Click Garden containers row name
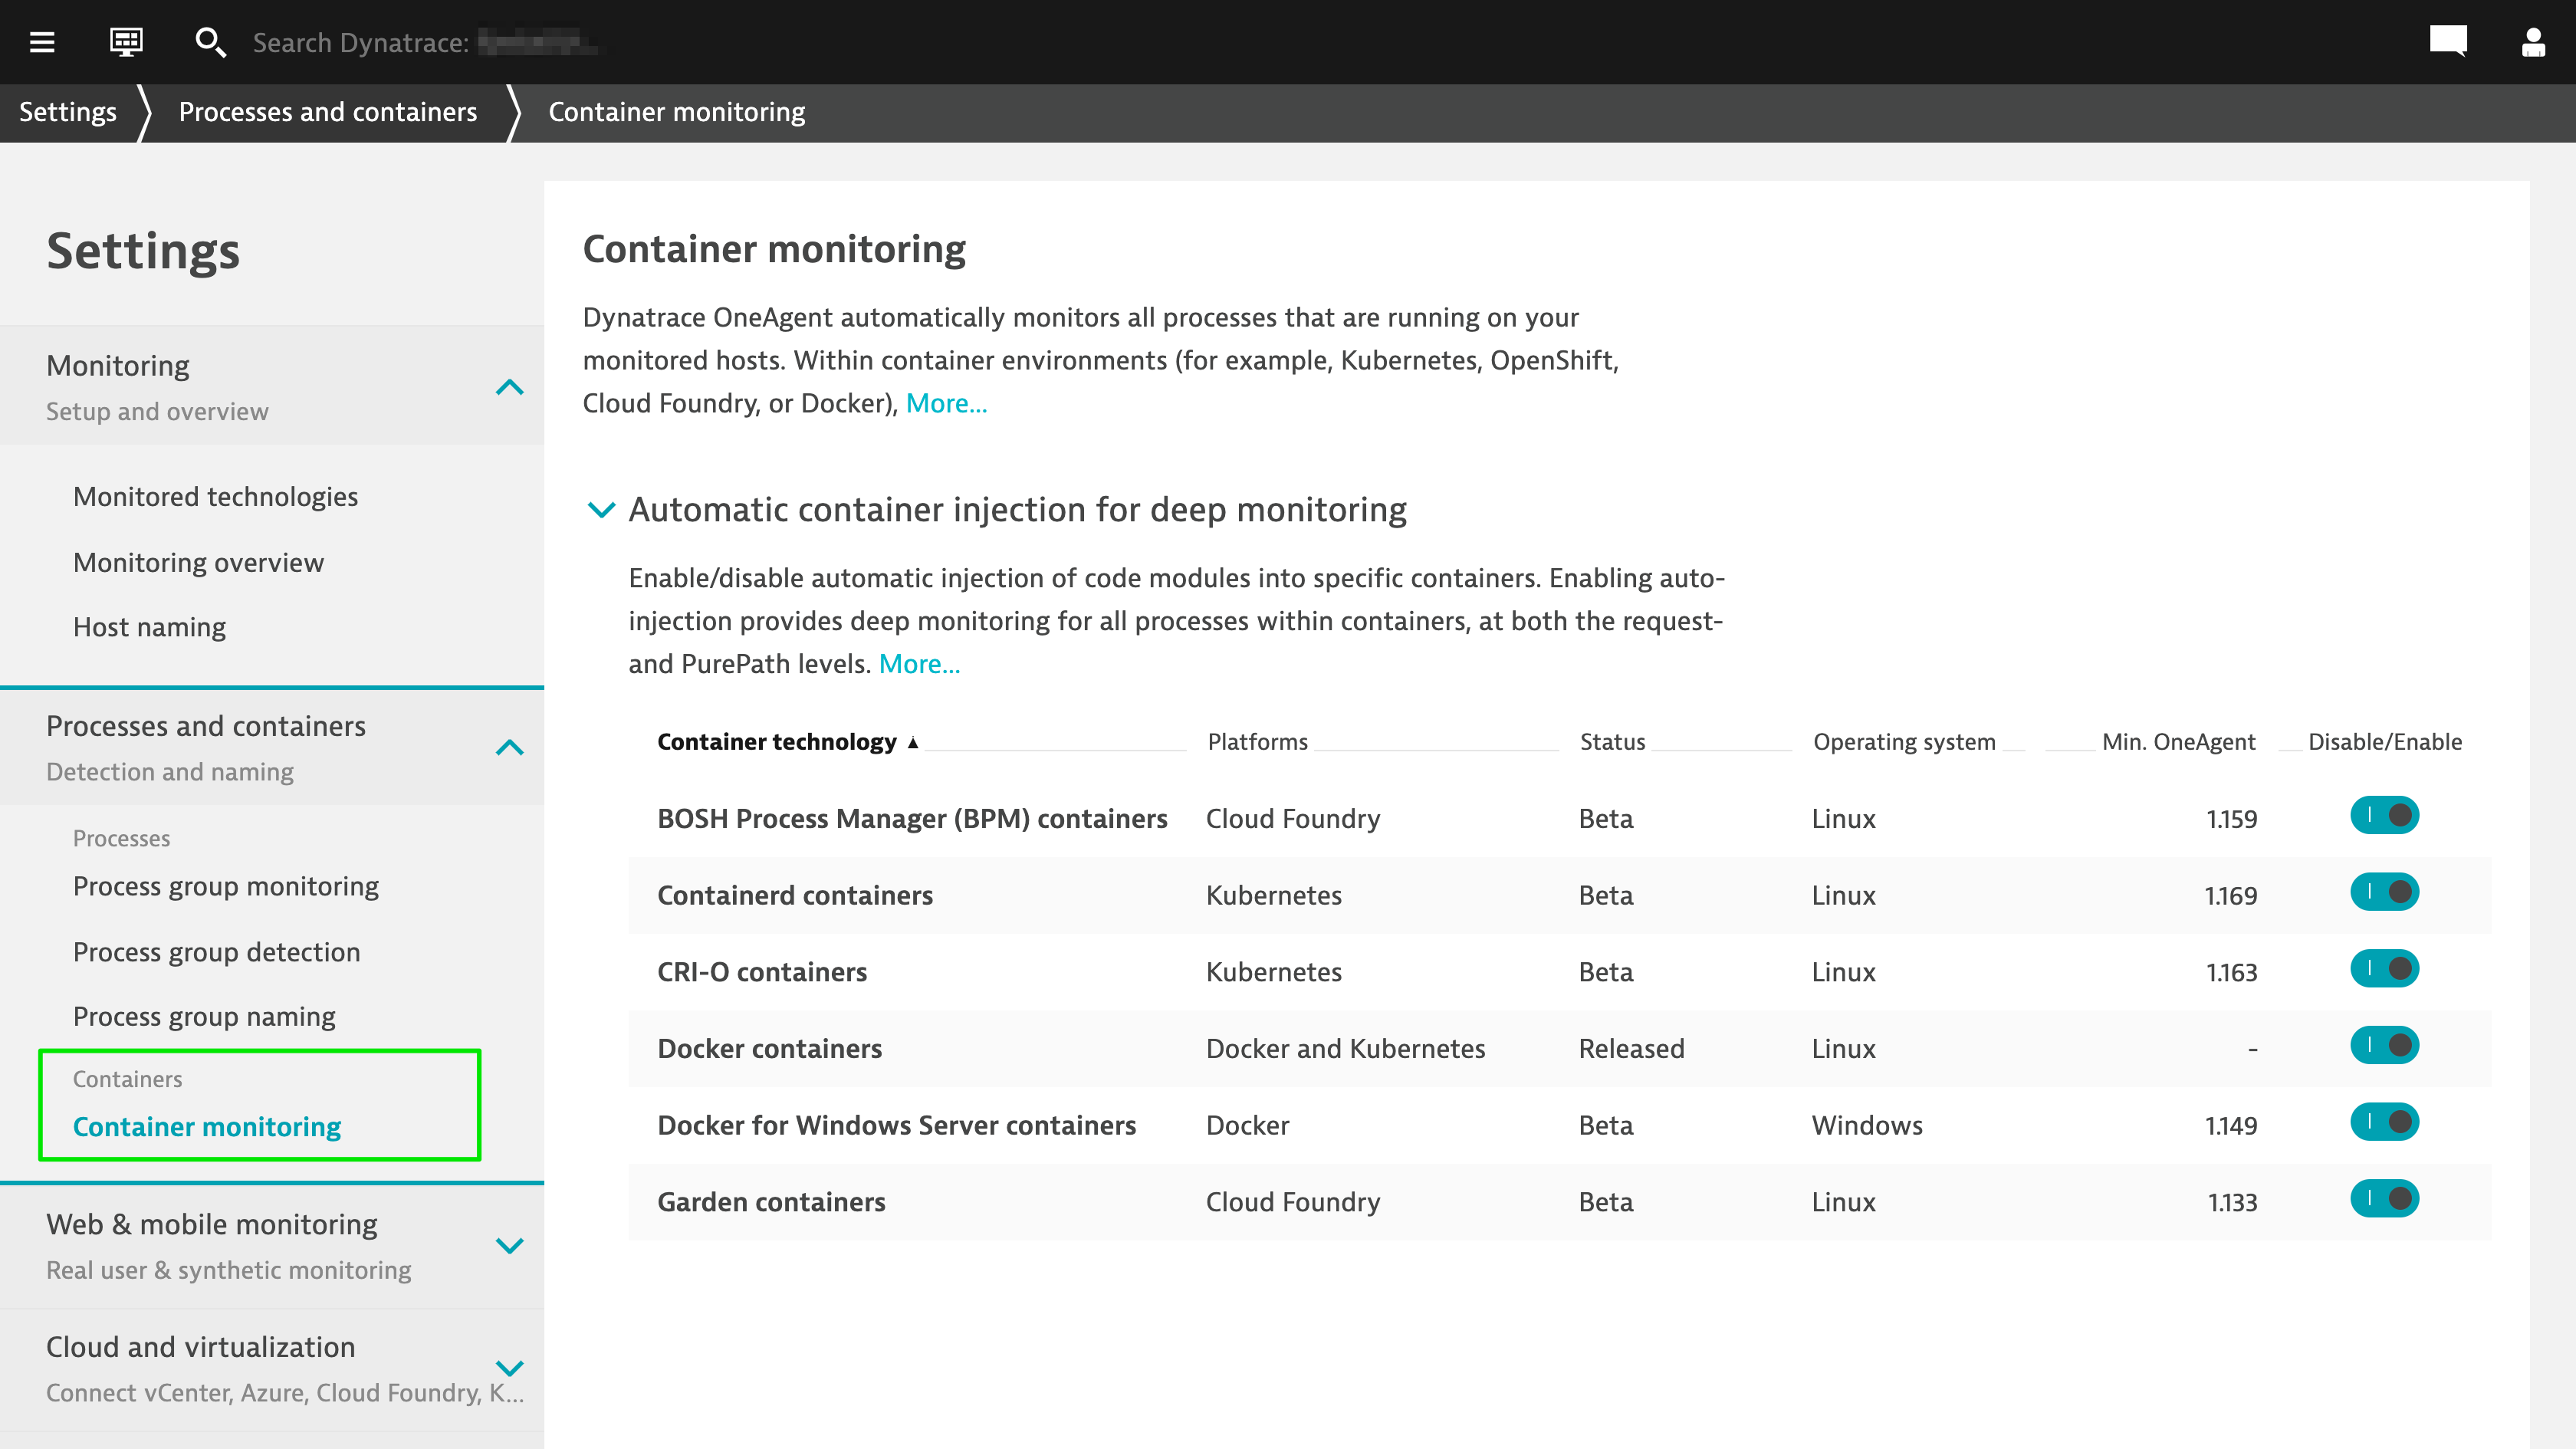Viewport: 2576px width, 1449px height. pyautogui.click(x=771, y=1202)
